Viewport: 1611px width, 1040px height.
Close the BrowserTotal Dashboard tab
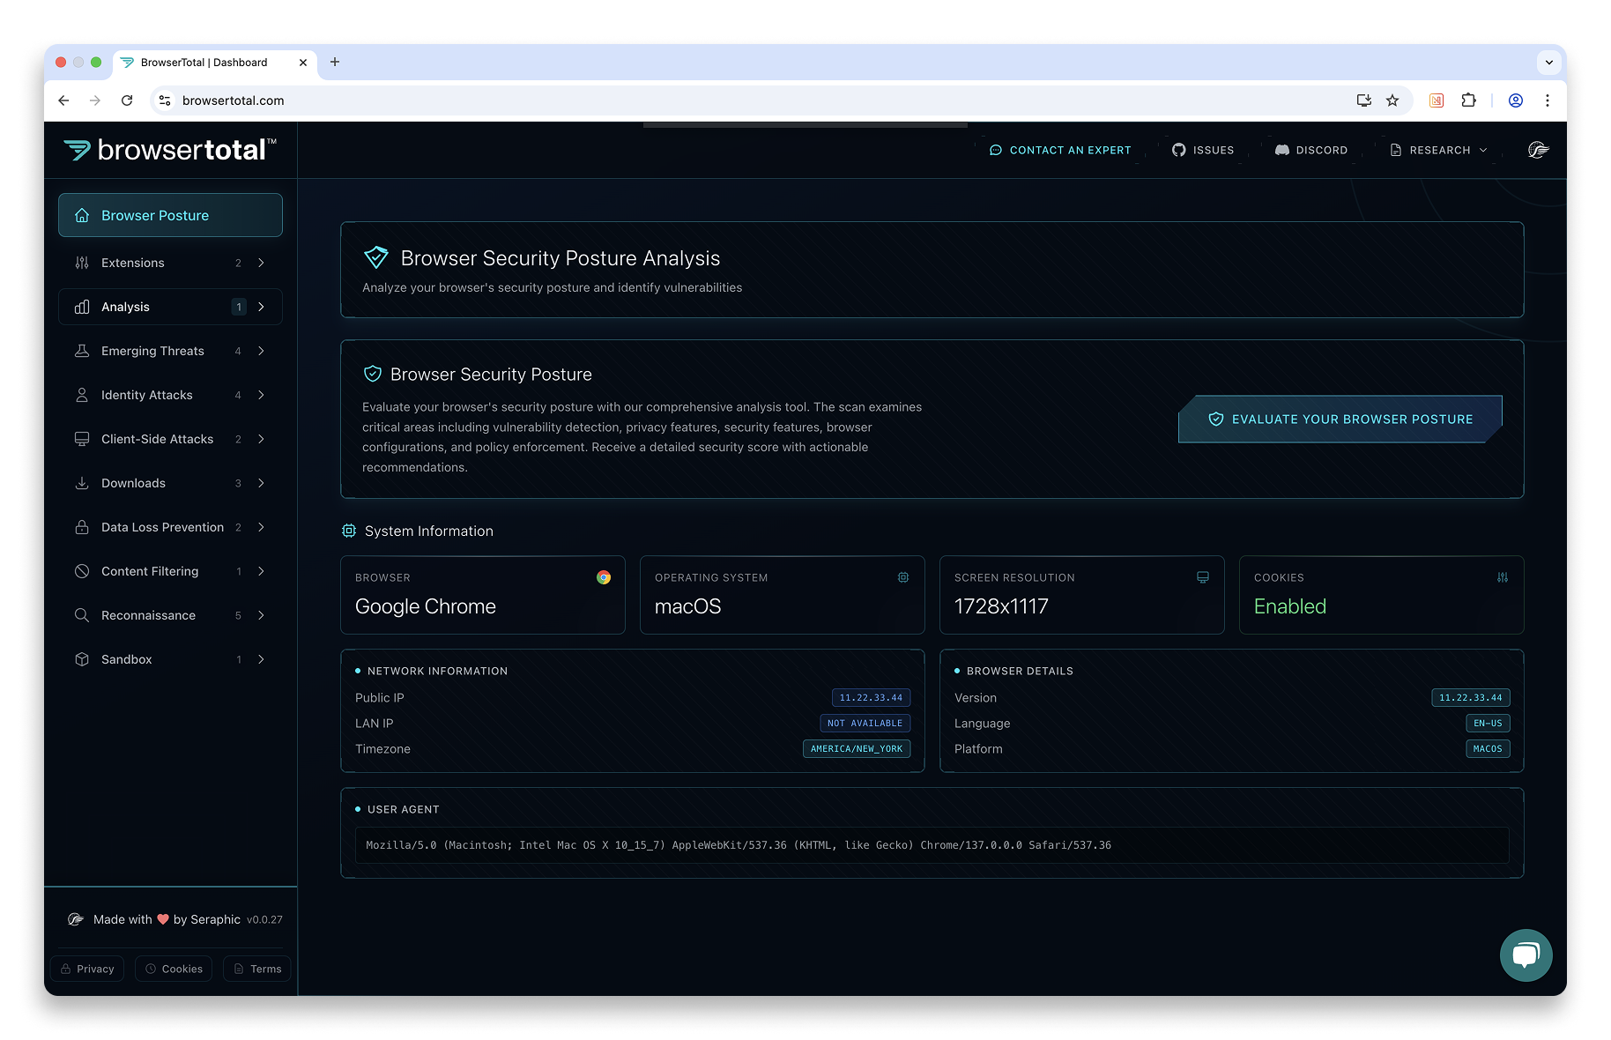tap(303, 63)
